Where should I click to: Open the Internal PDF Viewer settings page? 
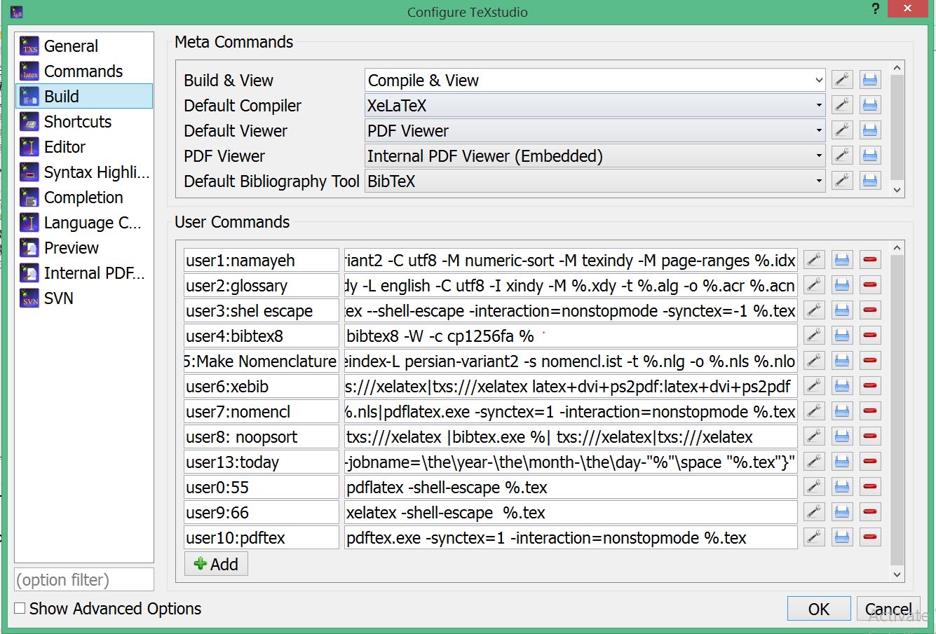84,273
